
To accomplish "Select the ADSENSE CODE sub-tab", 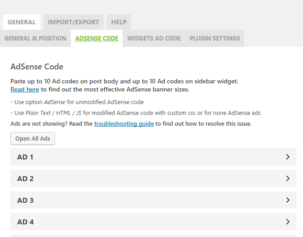I will (x=97, y=38).
